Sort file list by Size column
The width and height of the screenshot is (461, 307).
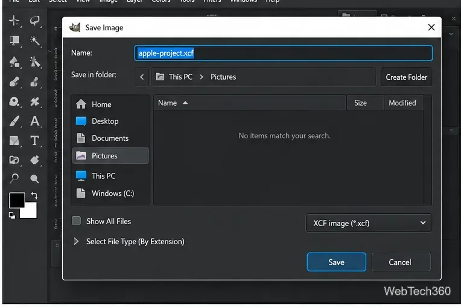[x=365, y=103]
